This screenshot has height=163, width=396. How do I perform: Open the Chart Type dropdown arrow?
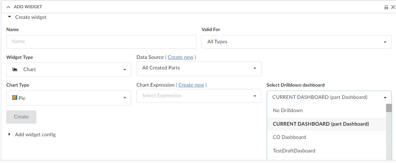[125, 98]
